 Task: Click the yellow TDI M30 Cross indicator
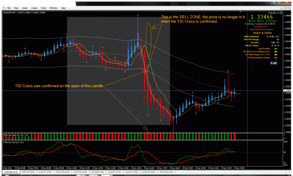tap(276, 51)
